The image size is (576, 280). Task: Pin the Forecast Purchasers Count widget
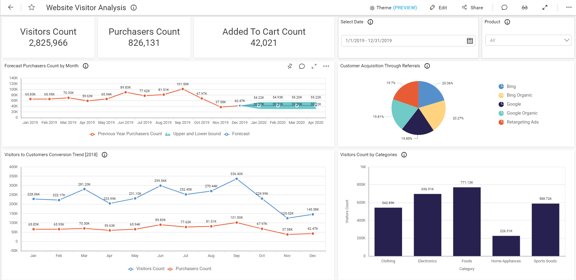[x=290, y=66]
